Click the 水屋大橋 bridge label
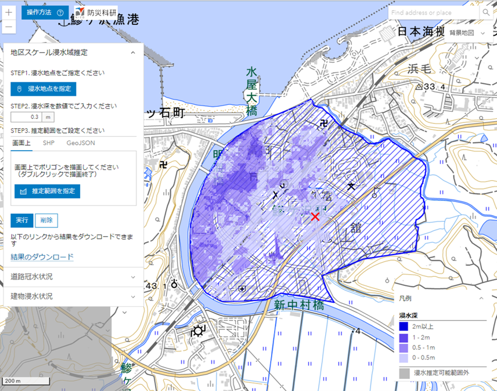The image size is (497, 391). (251, 92)
